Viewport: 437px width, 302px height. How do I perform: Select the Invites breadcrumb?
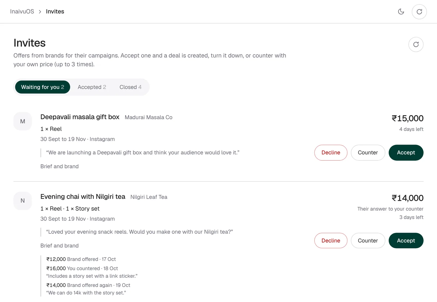[x=55, y=11]
